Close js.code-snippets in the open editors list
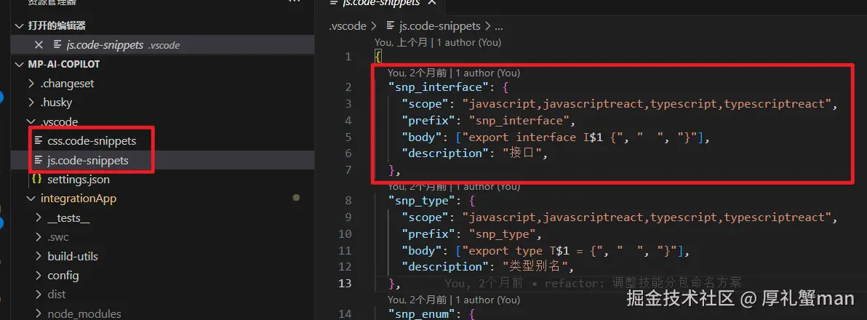This screenshot has height=320, width=867. click(x=38, y=45)
